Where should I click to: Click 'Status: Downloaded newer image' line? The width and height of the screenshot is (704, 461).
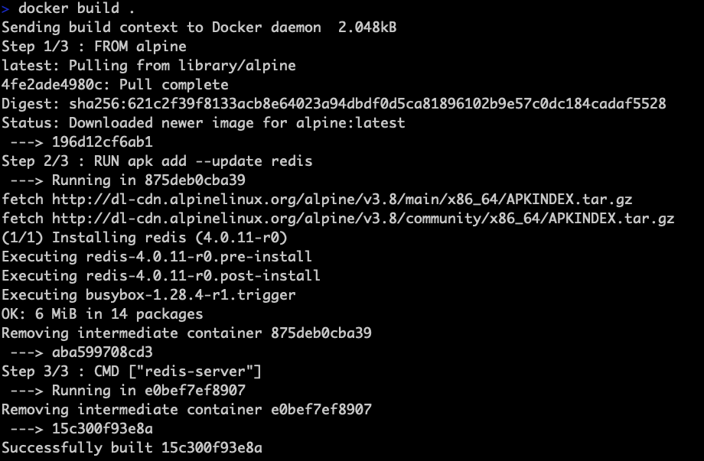pyautogui.click(x=203, y=123)
